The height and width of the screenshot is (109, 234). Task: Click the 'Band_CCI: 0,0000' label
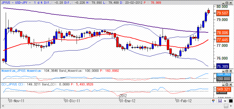[x=56, y=85]
